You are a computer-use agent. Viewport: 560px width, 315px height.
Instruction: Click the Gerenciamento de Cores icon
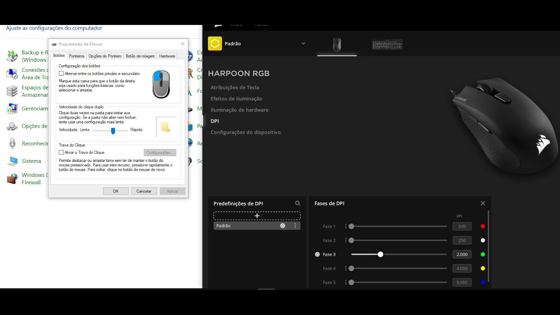click(12, 108)
